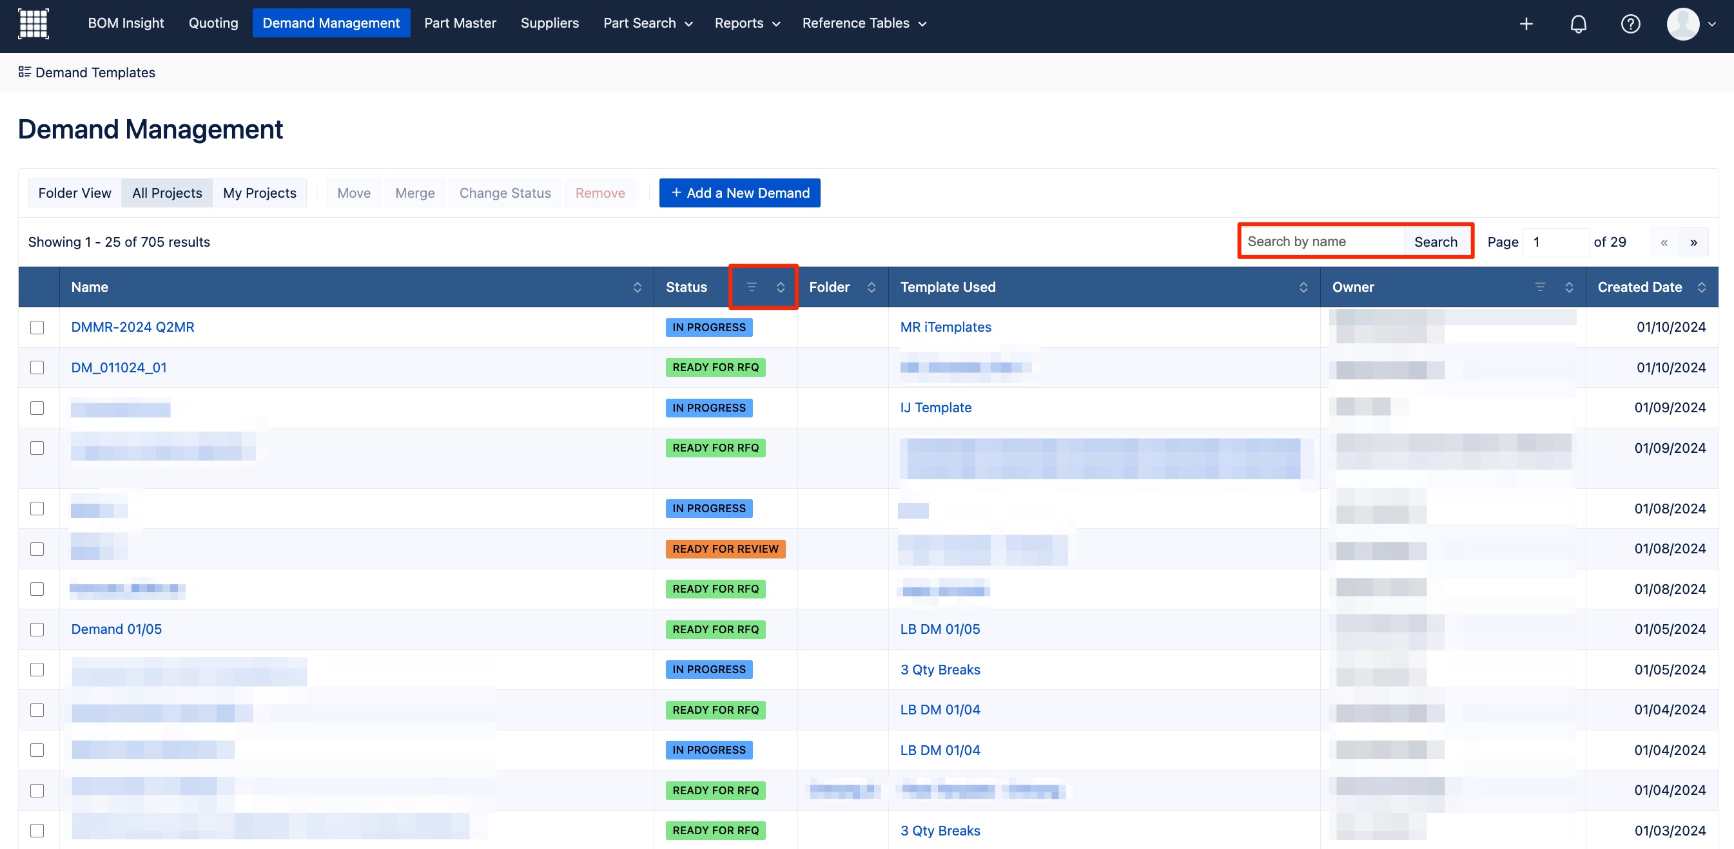
Task: Sort by Owner column arrows
Action: coord(1568,287)
